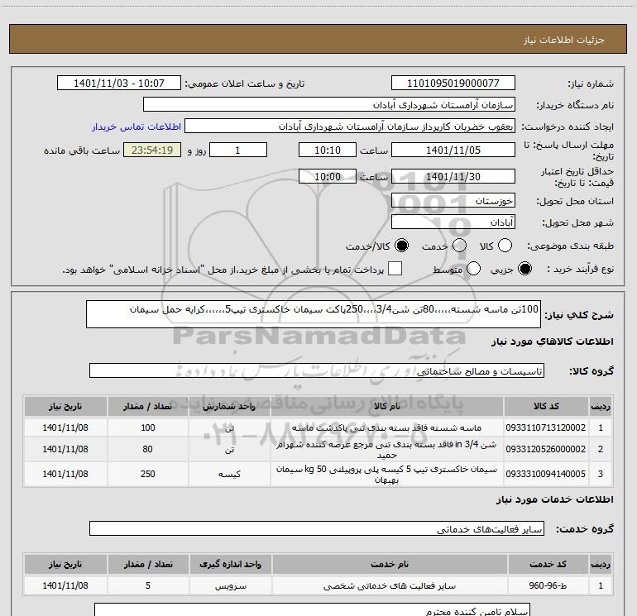Click goods code 0933310094140005
Image resolution: width=637 pixels, height=616 pixels.
[x=546, y=474]
